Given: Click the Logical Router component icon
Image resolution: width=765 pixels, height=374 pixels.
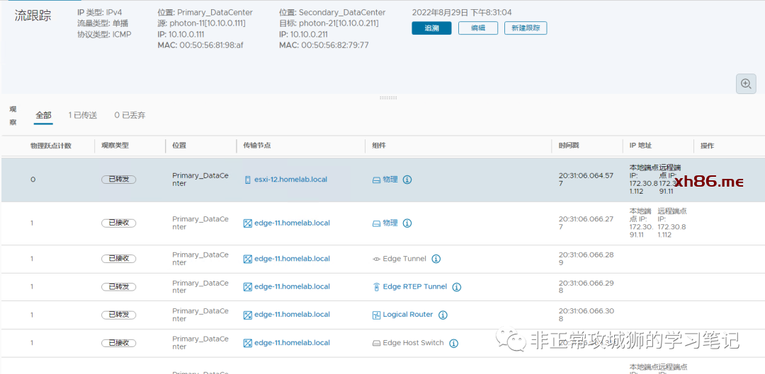Looking at the screenshot, I should click(x=377, y=315).
